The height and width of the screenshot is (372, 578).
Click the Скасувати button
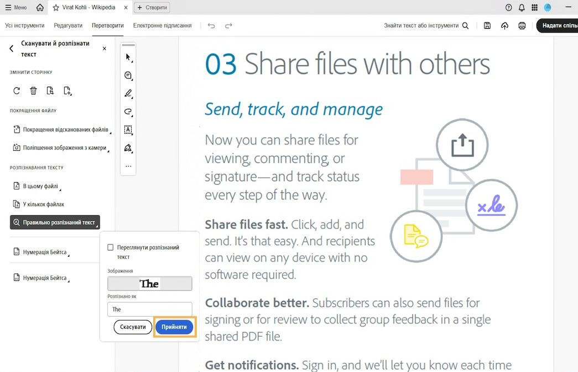point(133,327)
